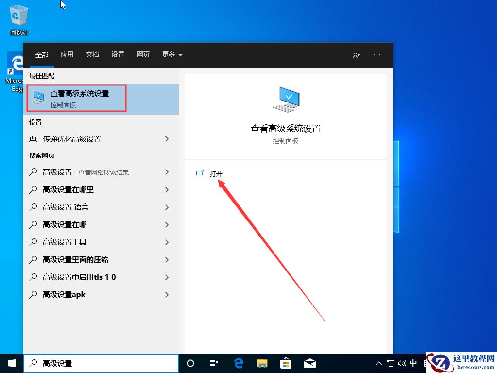The width and height of the screenshot is (497, 373).
Task: Open the Mail app from the taskbar
Action: [310, 363]
